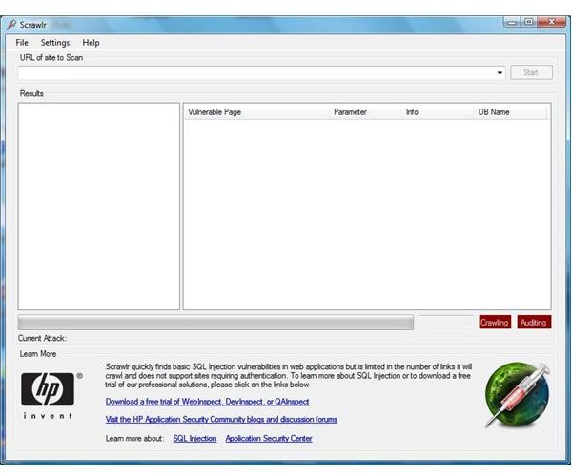Click the Vulnerable Page column header
Image resolution: width=572 pixels, height=474 pixels.
(257, 112)
